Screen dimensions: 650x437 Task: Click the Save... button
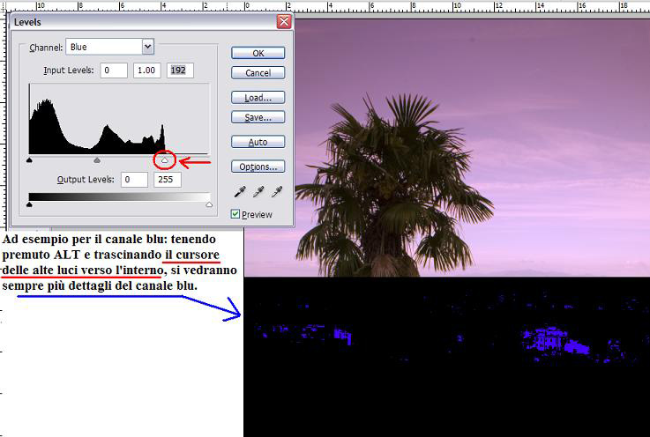coord(258,117)
